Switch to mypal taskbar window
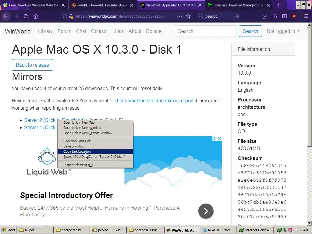 (x=36, y=230)
